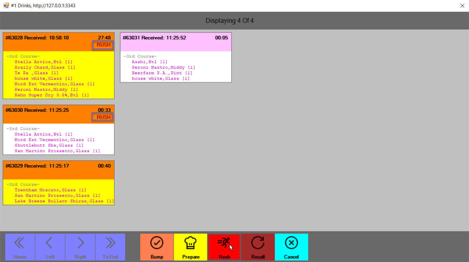Select Lake Breeze Bullant Shiraz item
Viewport: 469px width, 262px height.
tap(64, 201)
